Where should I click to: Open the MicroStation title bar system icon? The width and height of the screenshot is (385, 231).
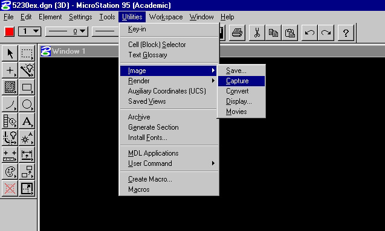point(5,5)
